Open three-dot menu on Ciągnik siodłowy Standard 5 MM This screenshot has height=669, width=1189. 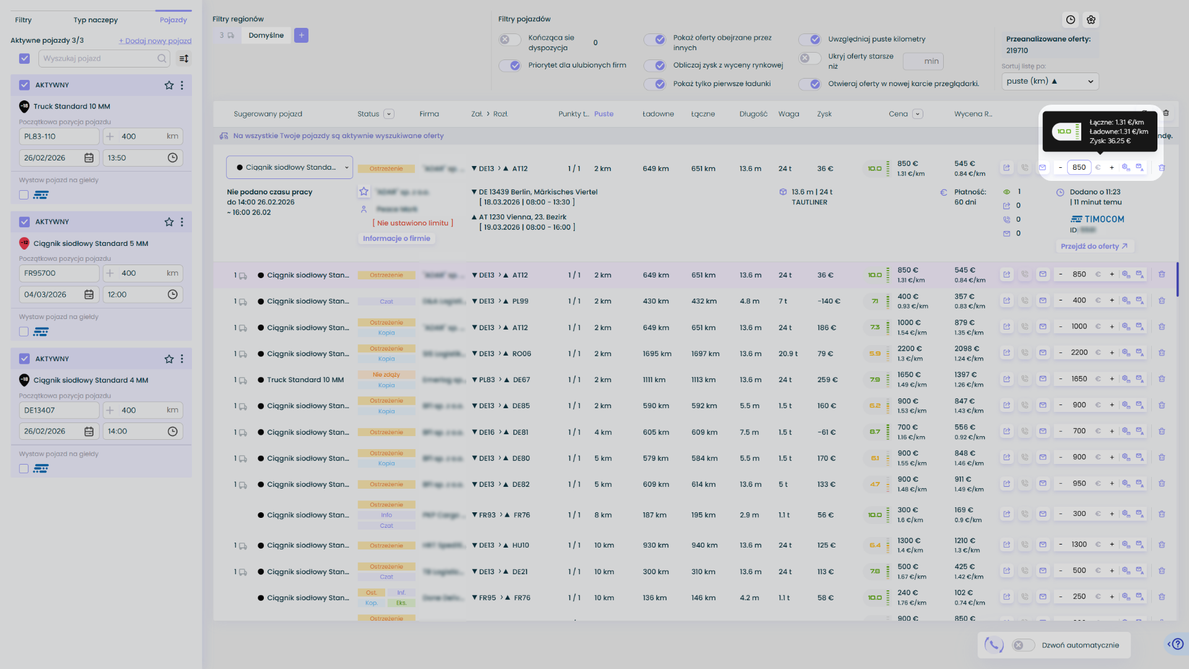[x=182, y=222]
